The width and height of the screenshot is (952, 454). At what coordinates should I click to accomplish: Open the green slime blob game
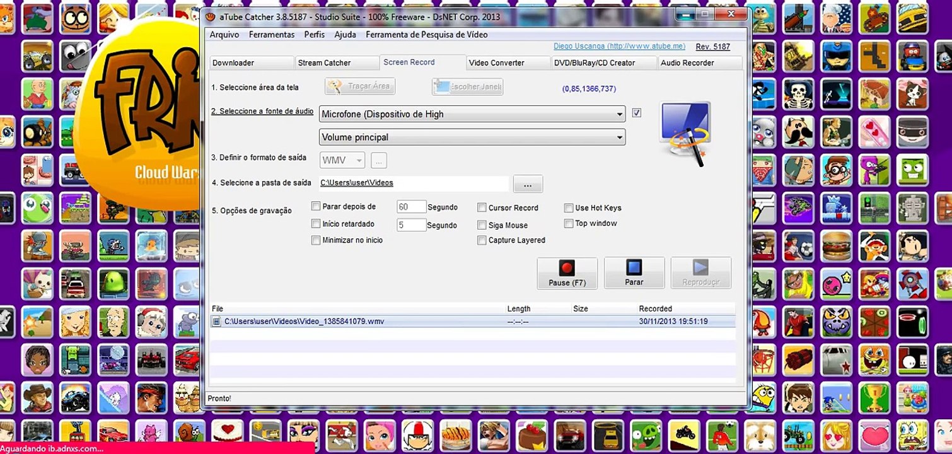click(x=114, y=284)
